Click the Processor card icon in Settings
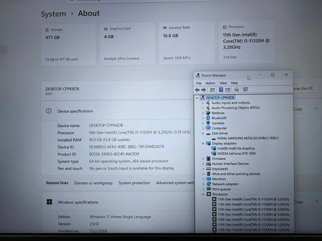The height and width of the screenshot is (241, 322). (x=225, y=27)
